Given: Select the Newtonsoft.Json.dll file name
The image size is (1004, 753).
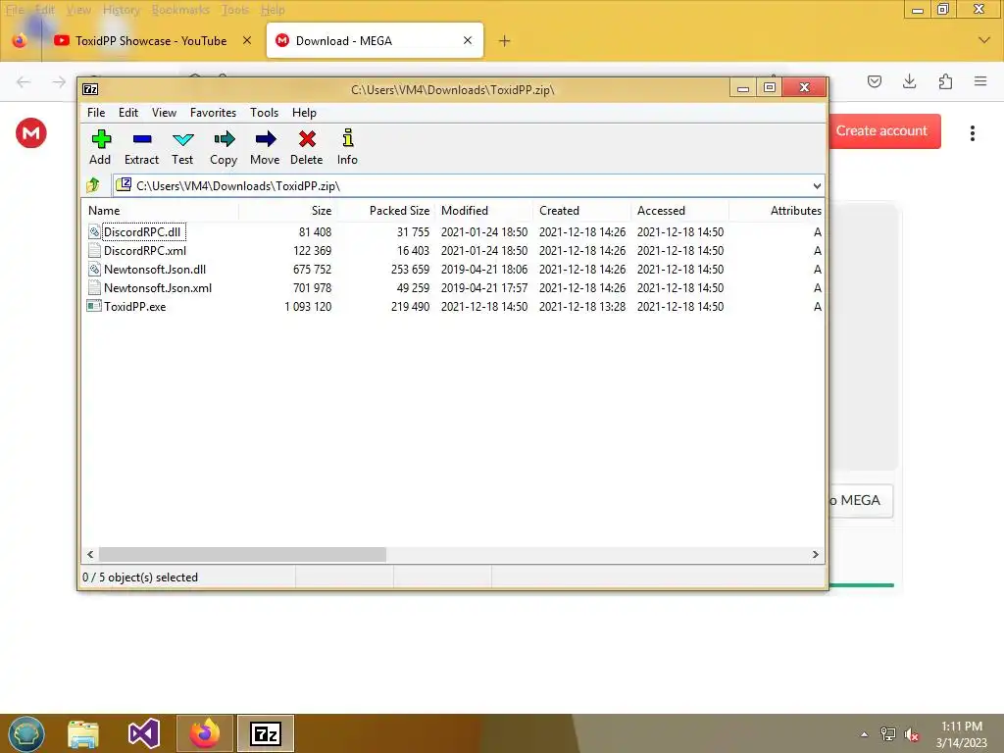Looking at the screenshot, I should click(154, 269).
